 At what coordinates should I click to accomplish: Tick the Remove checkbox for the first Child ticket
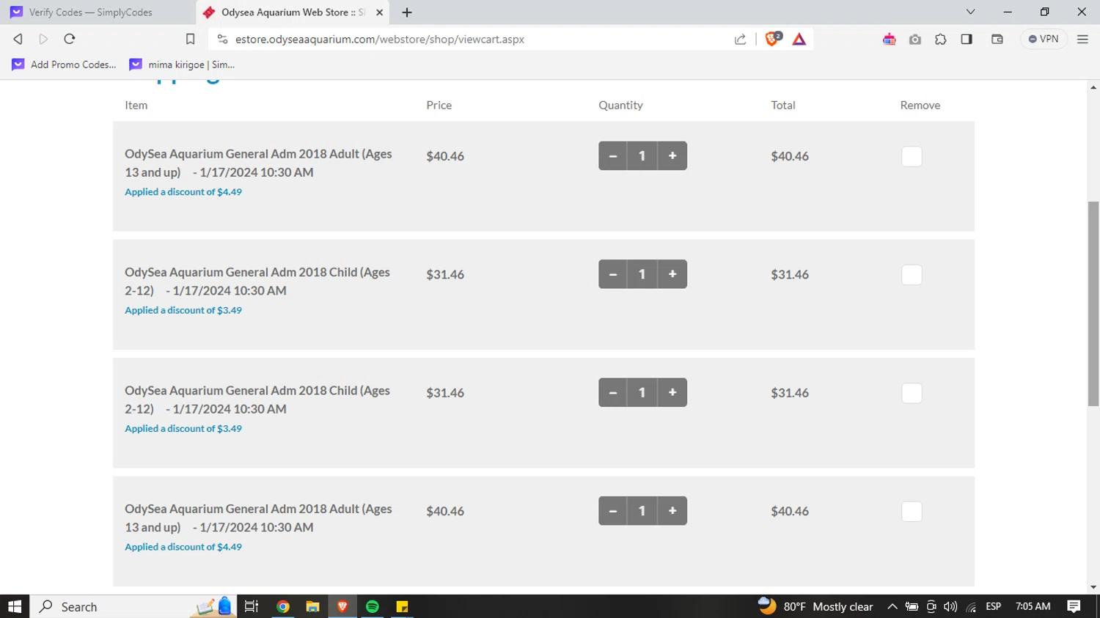[x=912, y=275]
